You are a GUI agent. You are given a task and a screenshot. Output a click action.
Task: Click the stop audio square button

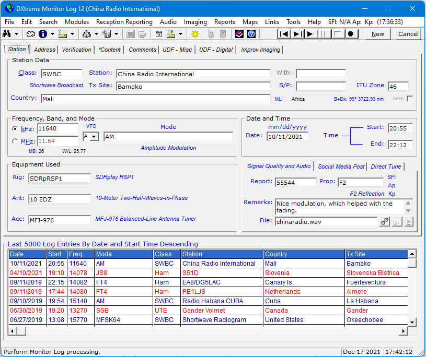[x=338, y=34]
